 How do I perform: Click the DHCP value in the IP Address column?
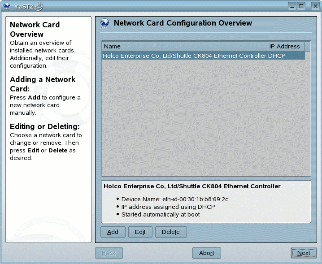(277, 56)
